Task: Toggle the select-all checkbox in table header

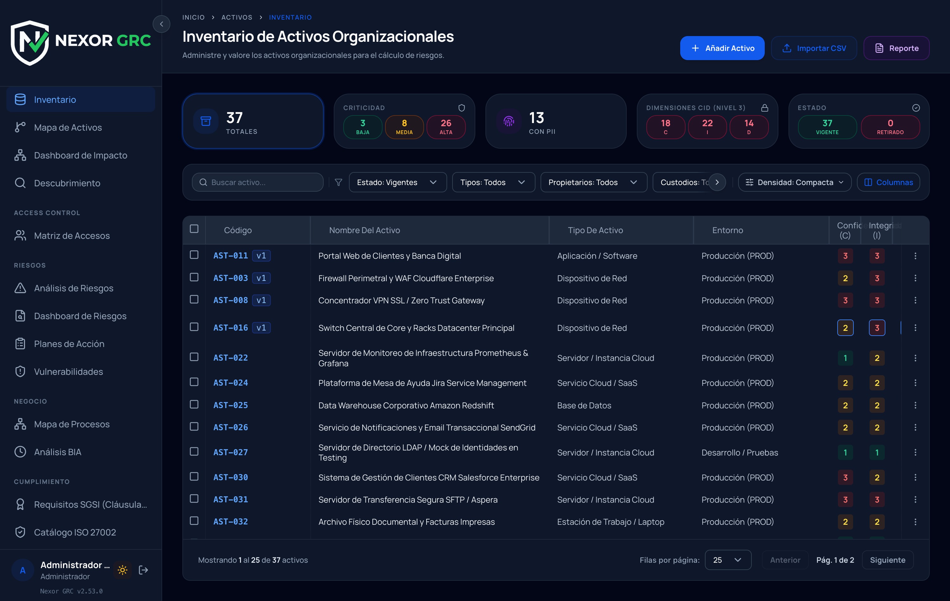Action: (194, 229)
